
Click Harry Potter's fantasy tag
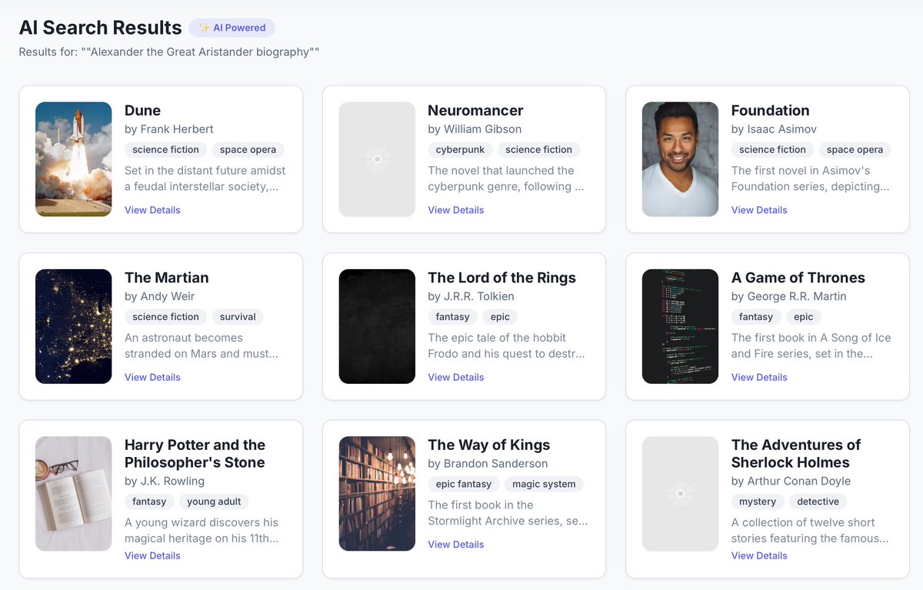tap(149, 502)
